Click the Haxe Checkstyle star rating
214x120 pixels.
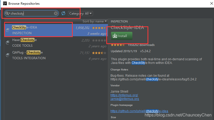tap(99, 40)
